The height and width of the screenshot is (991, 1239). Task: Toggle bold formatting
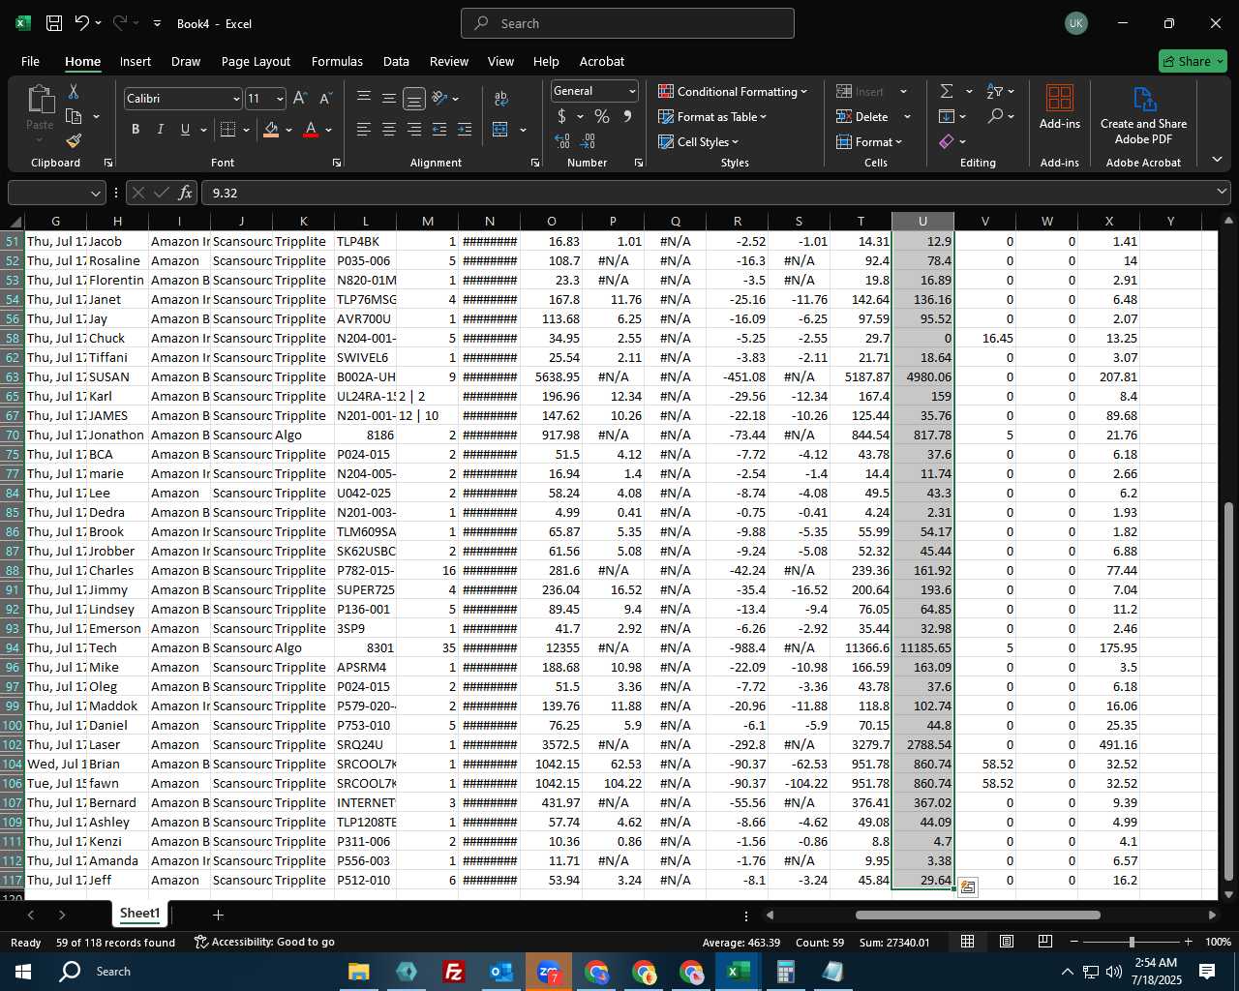136,130
